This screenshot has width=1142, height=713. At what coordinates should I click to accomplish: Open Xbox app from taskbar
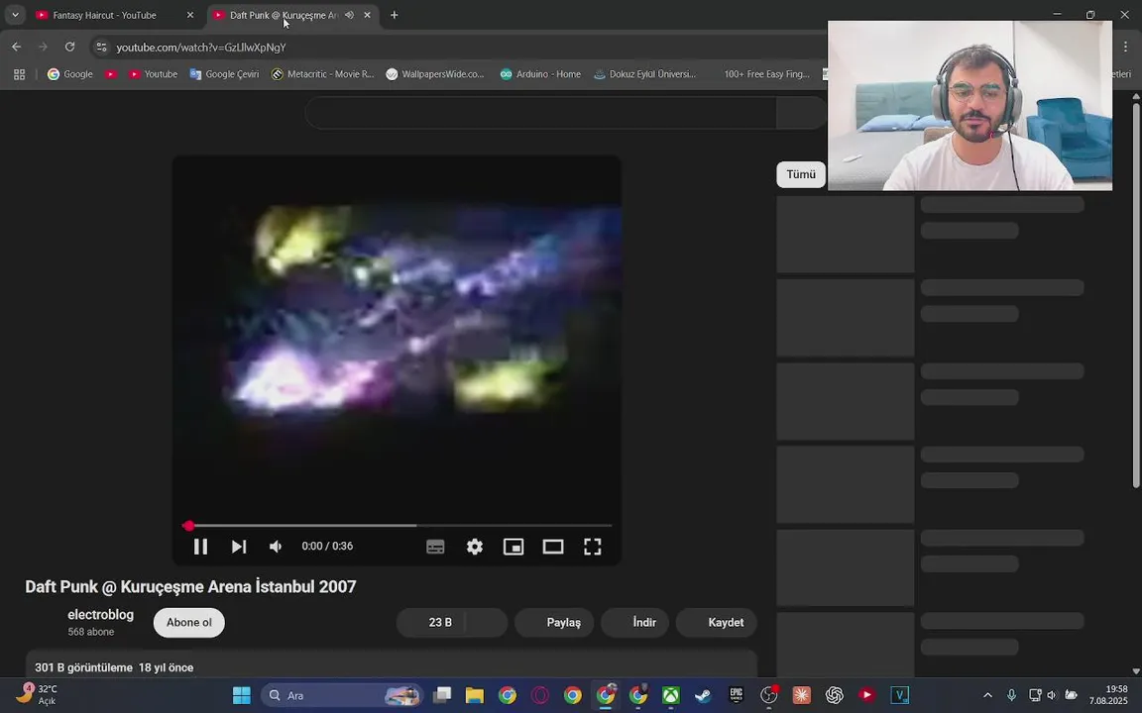pos(671,695)
